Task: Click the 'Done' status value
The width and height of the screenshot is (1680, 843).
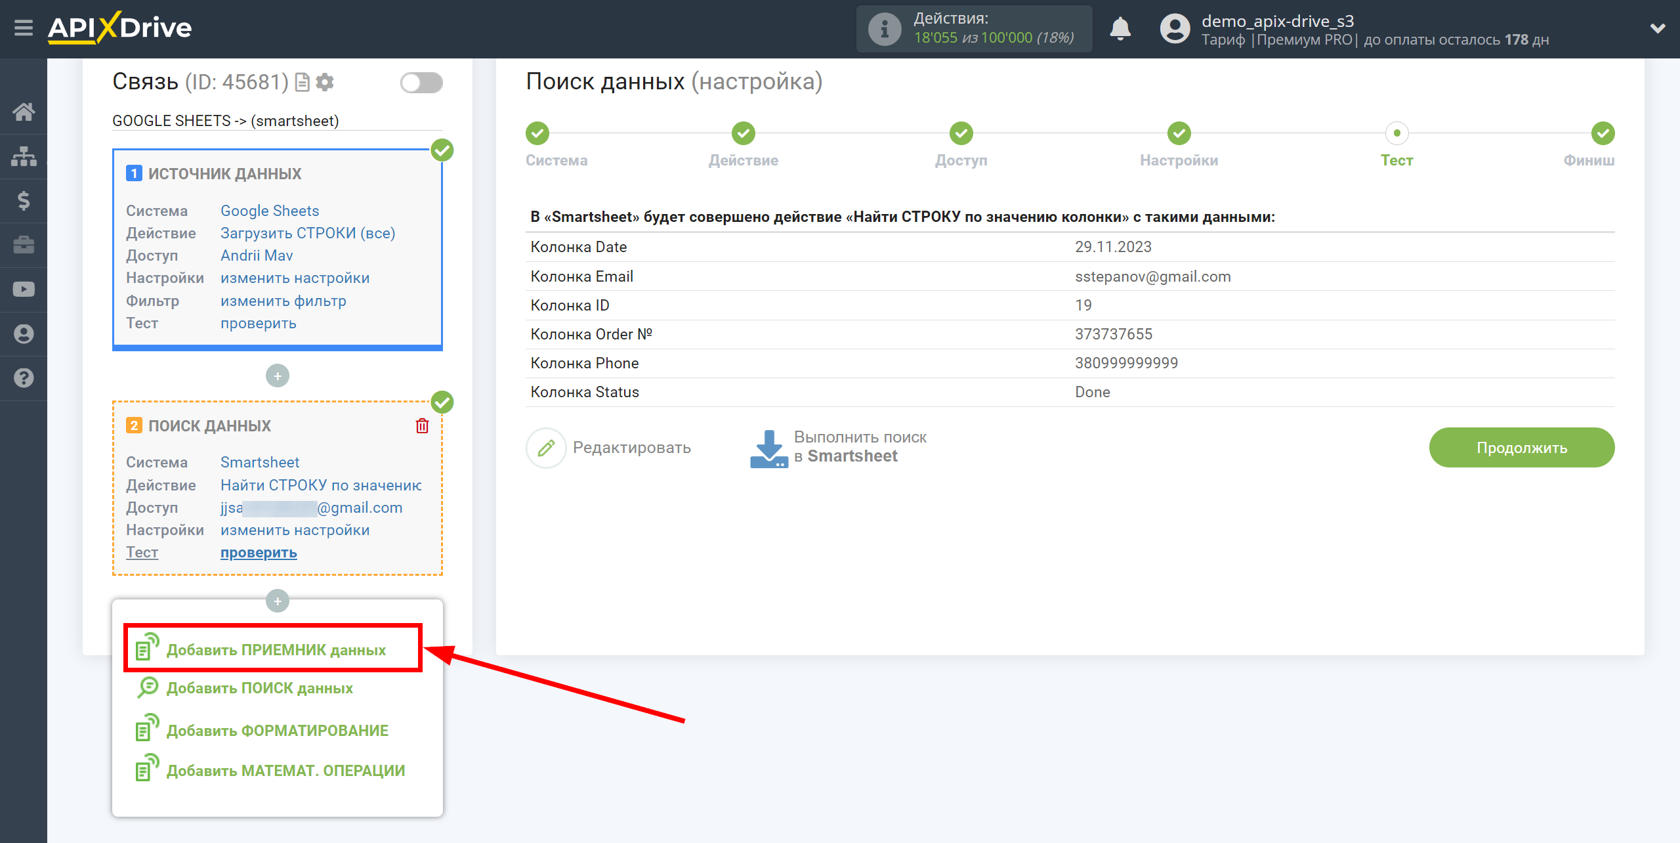Action: click(1092, 392)
